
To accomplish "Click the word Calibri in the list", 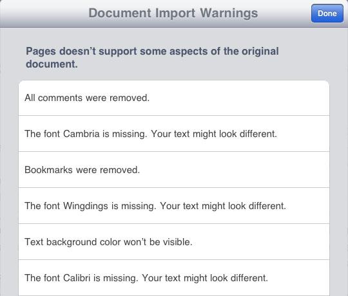I will [x=77, y=278].
